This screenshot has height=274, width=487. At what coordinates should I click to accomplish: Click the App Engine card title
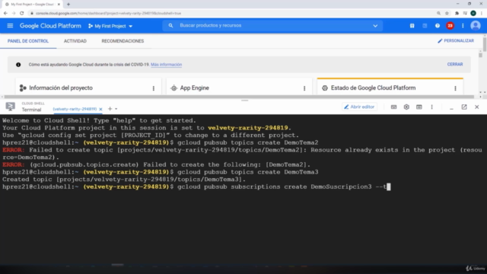point(195,88)
